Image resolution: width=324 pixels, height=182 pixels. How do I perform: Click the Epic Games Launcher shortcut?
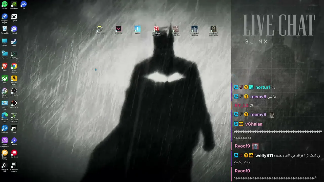(x=14, y=167)
